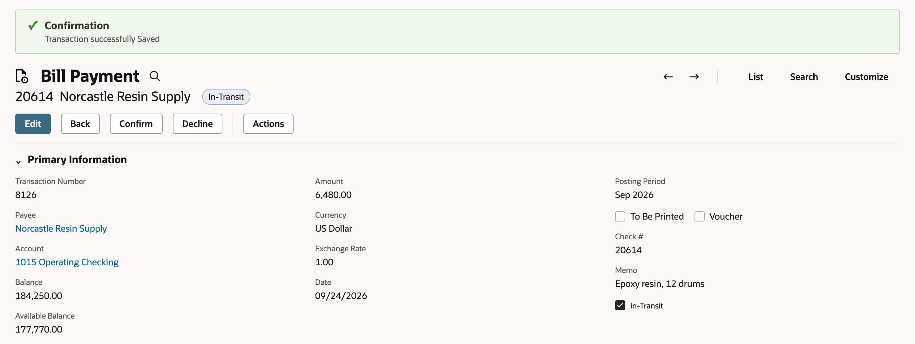The height and width of the screenshot is (344, 915).
Task: Go to previous record with left arrow
Action: coord(668,77)
